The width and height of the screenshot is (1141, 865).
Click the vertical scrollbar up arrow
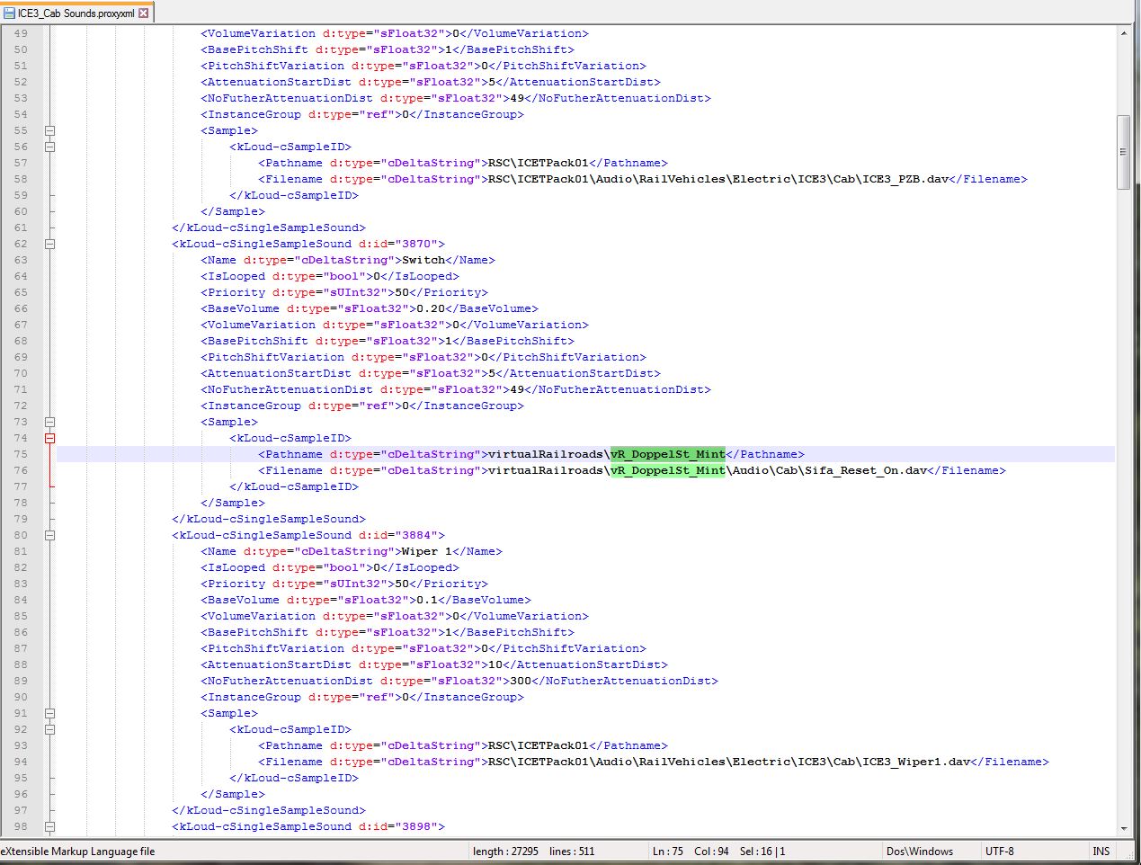[x=1123, y=33]
